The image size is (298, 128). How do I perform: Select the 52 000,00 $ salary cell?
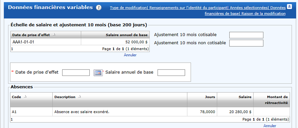[115, 42]
